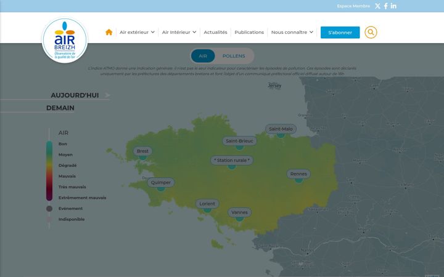Screen dimensions: 444x277
Task: Click the Extrêmement mauvais legend label
Action: click(x=83, y=198)
